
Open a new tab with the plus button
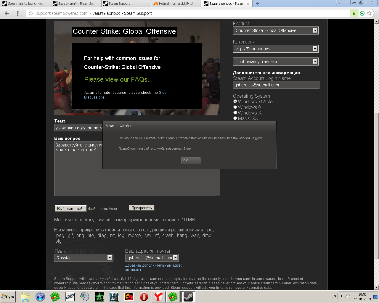point(257,4)
